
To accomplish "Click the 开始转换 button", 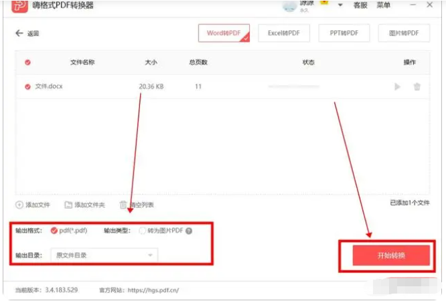I will coord(391,256).
